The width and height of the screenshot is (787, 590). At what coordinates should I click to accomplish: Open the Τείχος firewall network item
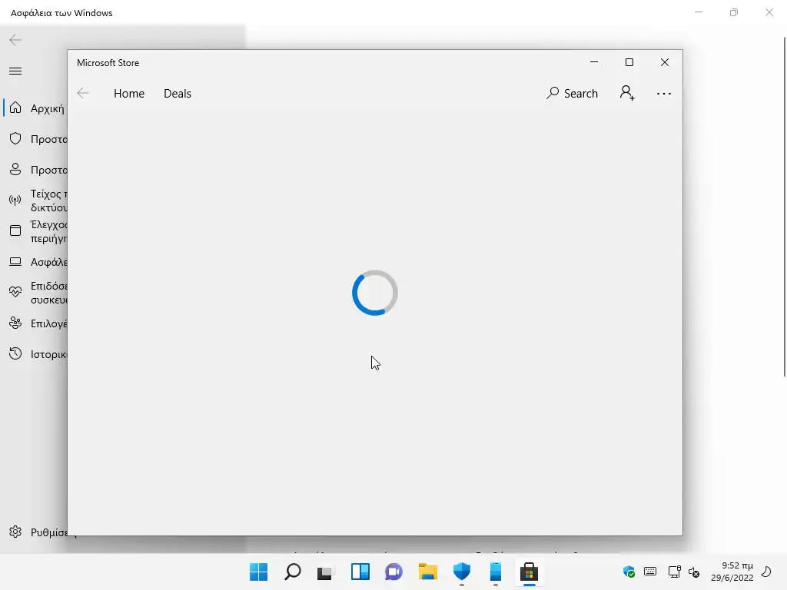[x=35, y=201]
